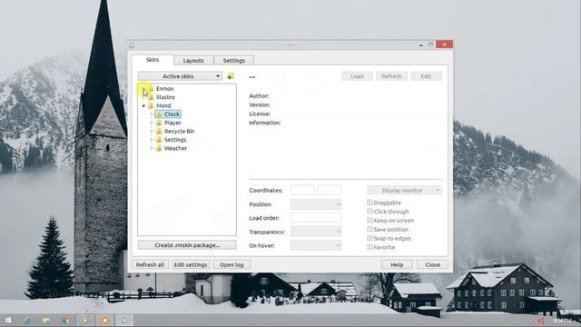Switch to the Settings tab
This screenshot has width=581, height=327.
pyautogui.click(x=234, y=61)
